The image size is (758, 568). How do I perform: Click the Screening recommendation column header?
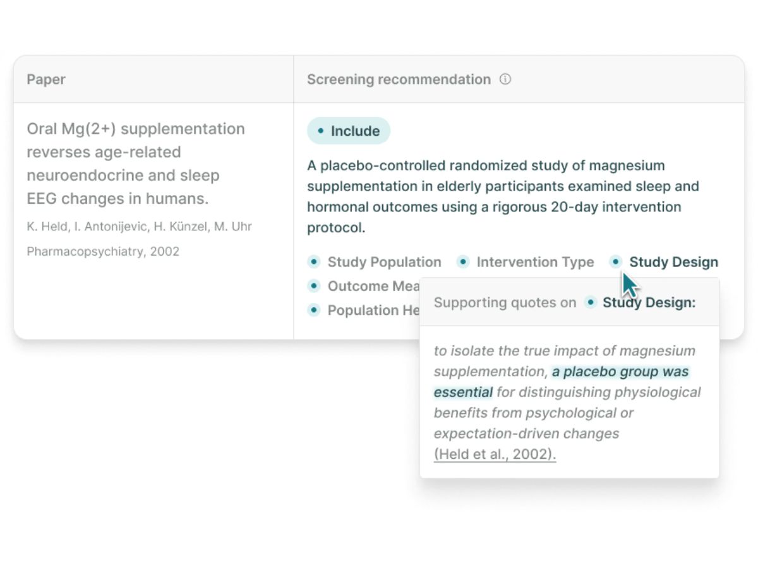tap(399, 80)
